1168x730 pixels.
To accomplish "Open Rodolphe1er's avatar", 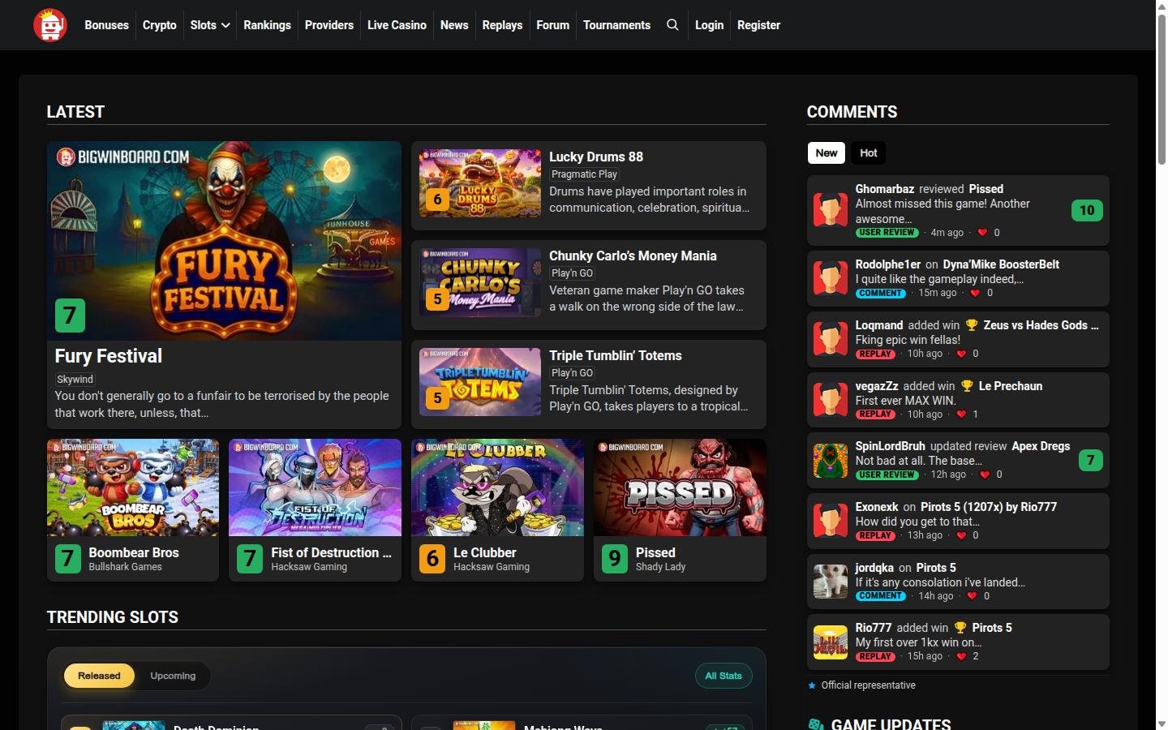I will pos(831,278).
